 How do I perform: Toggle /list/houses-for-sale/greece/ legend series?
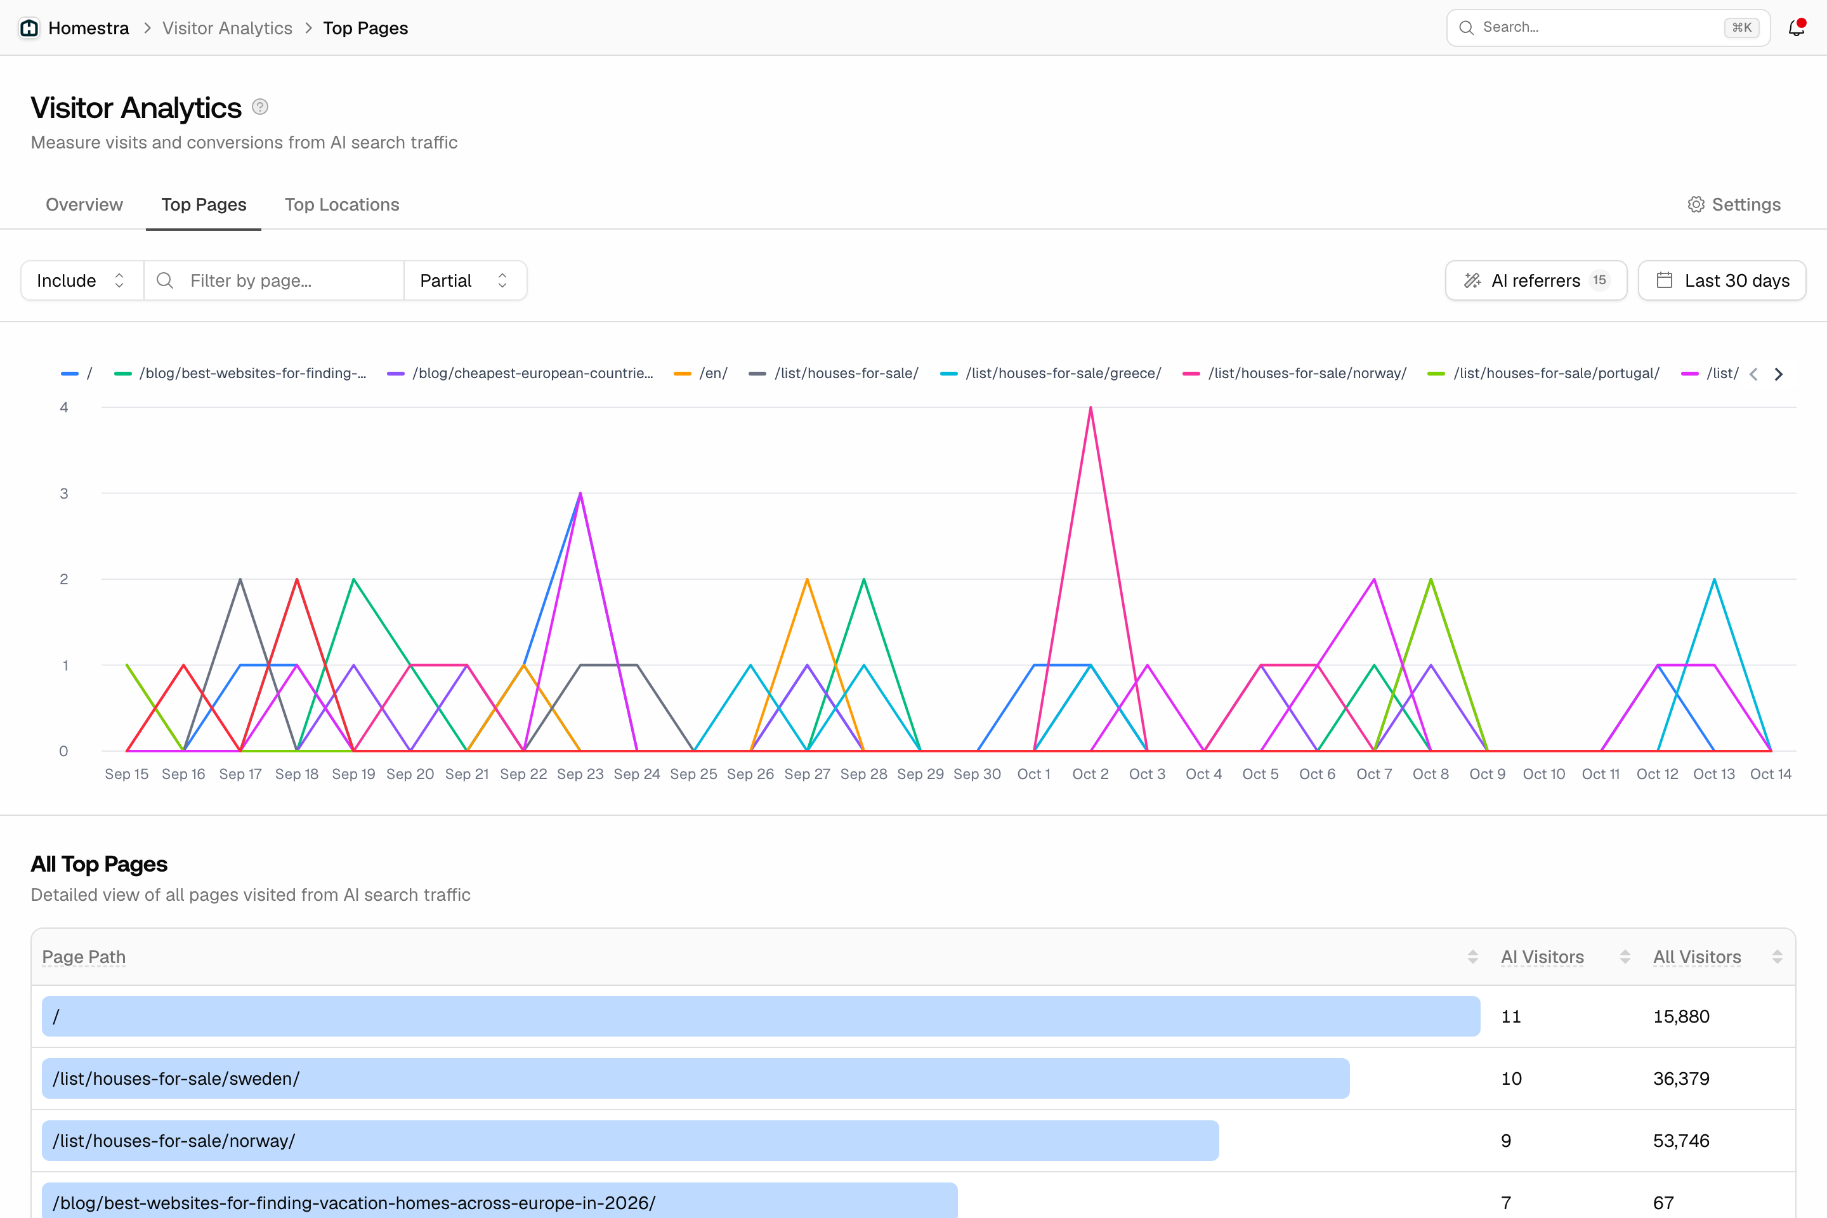1051,374
